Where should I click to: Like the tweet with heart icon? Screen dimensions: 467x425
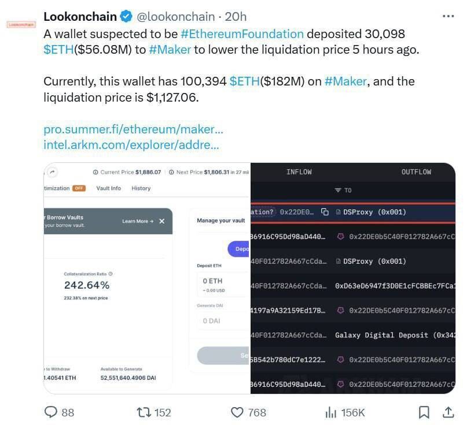(237, 412)
